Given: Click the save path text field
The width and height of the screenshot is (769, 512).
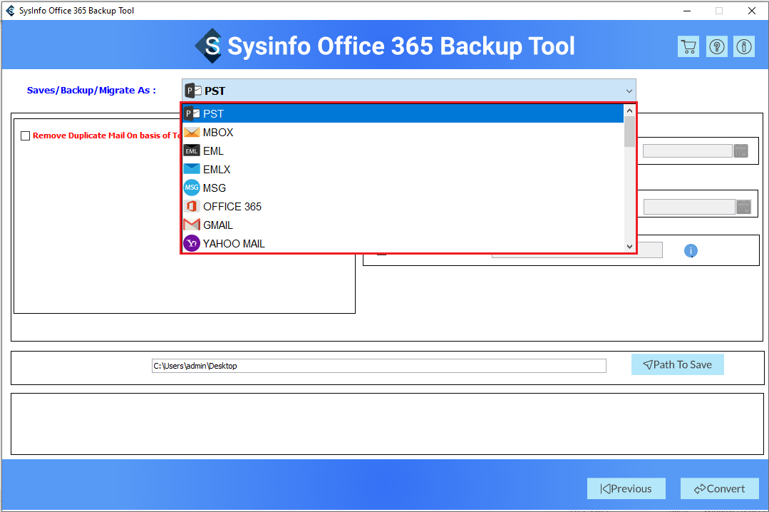Looking at the screenshot, I should pyautogui.click(x=378, y=366).
